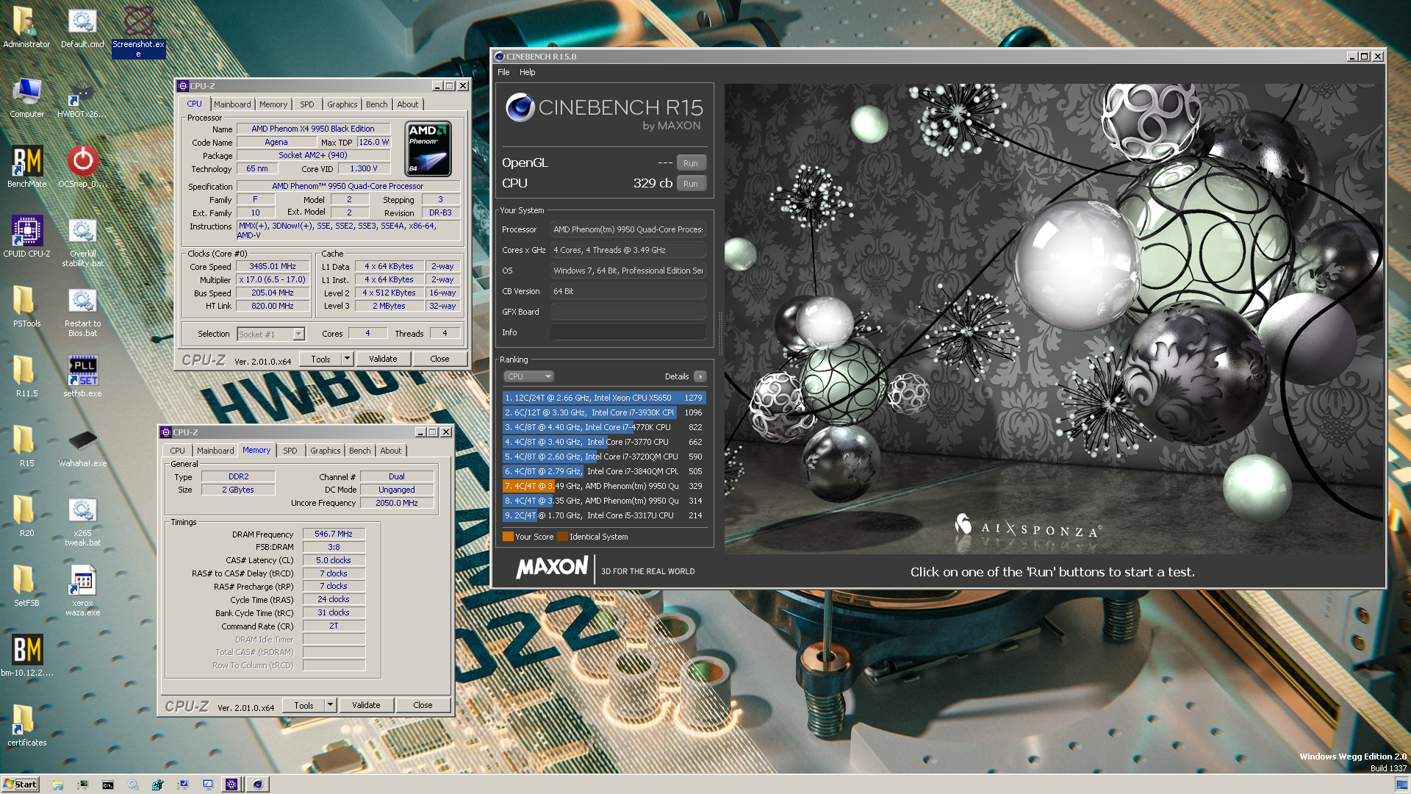Run the CPU benchmark in Cinebench

coord(691,184)
